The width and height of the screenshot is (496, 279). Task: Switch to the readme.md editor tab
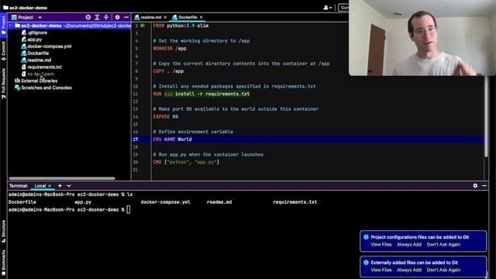click(x=150, y=17)
